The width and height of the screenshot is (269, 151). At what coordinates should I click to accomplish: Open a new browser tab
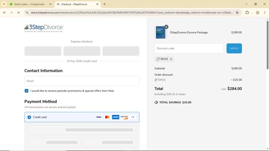tap(104, 4)
